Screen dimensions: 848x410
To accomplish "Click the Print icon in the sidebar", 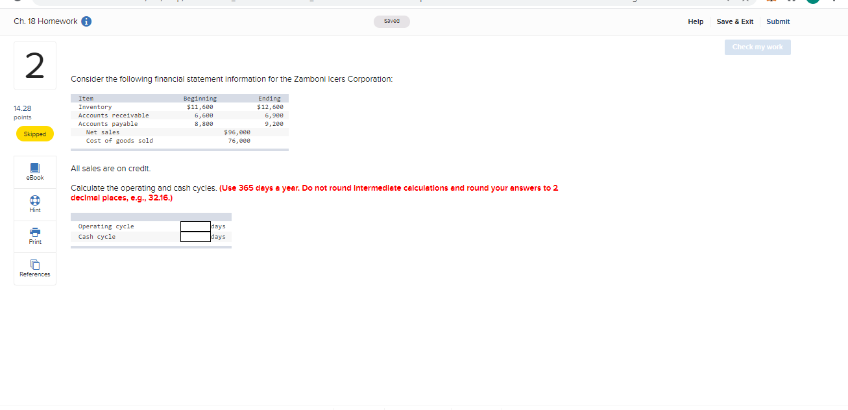I will click(x=34, y=236).
